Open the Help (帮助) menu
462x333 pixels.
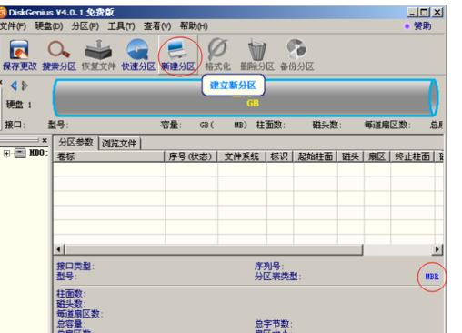(194, 26)
